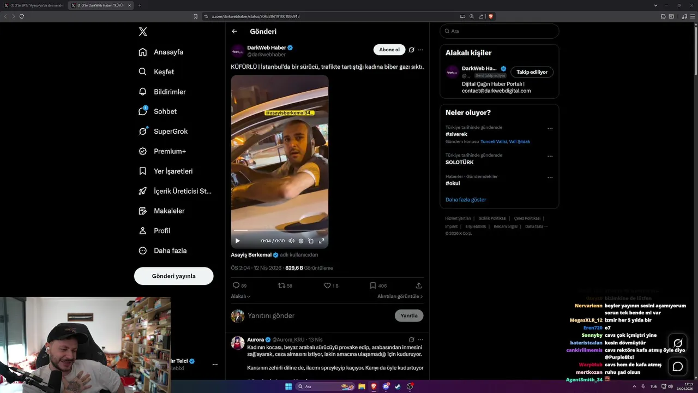Open video settings gear
This screenshot has height=393, width=698.
click(301, 241)
